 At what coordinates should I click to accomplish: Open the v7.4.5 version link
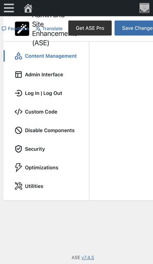coord(88,257)
